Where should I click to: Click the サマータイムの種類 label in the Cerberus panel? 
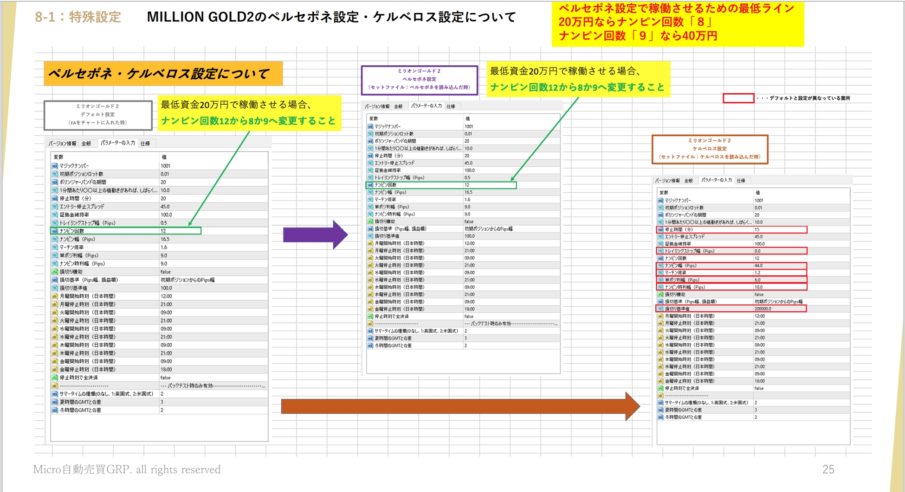pos(707,403)
